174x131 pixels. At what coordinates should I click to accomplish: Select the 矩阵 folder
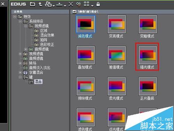pyautogui.click(x=44, y=40)
